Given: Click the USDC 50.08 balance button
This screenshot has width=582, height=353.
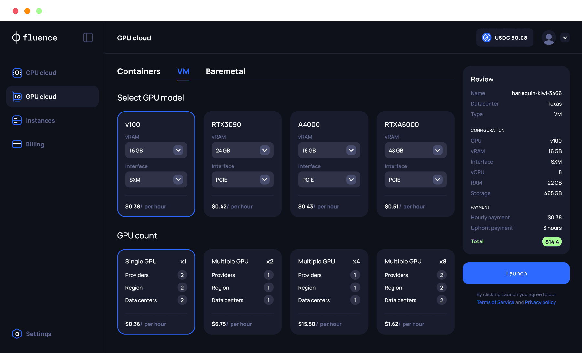Looking at the screenshot, I should [505, 38].
